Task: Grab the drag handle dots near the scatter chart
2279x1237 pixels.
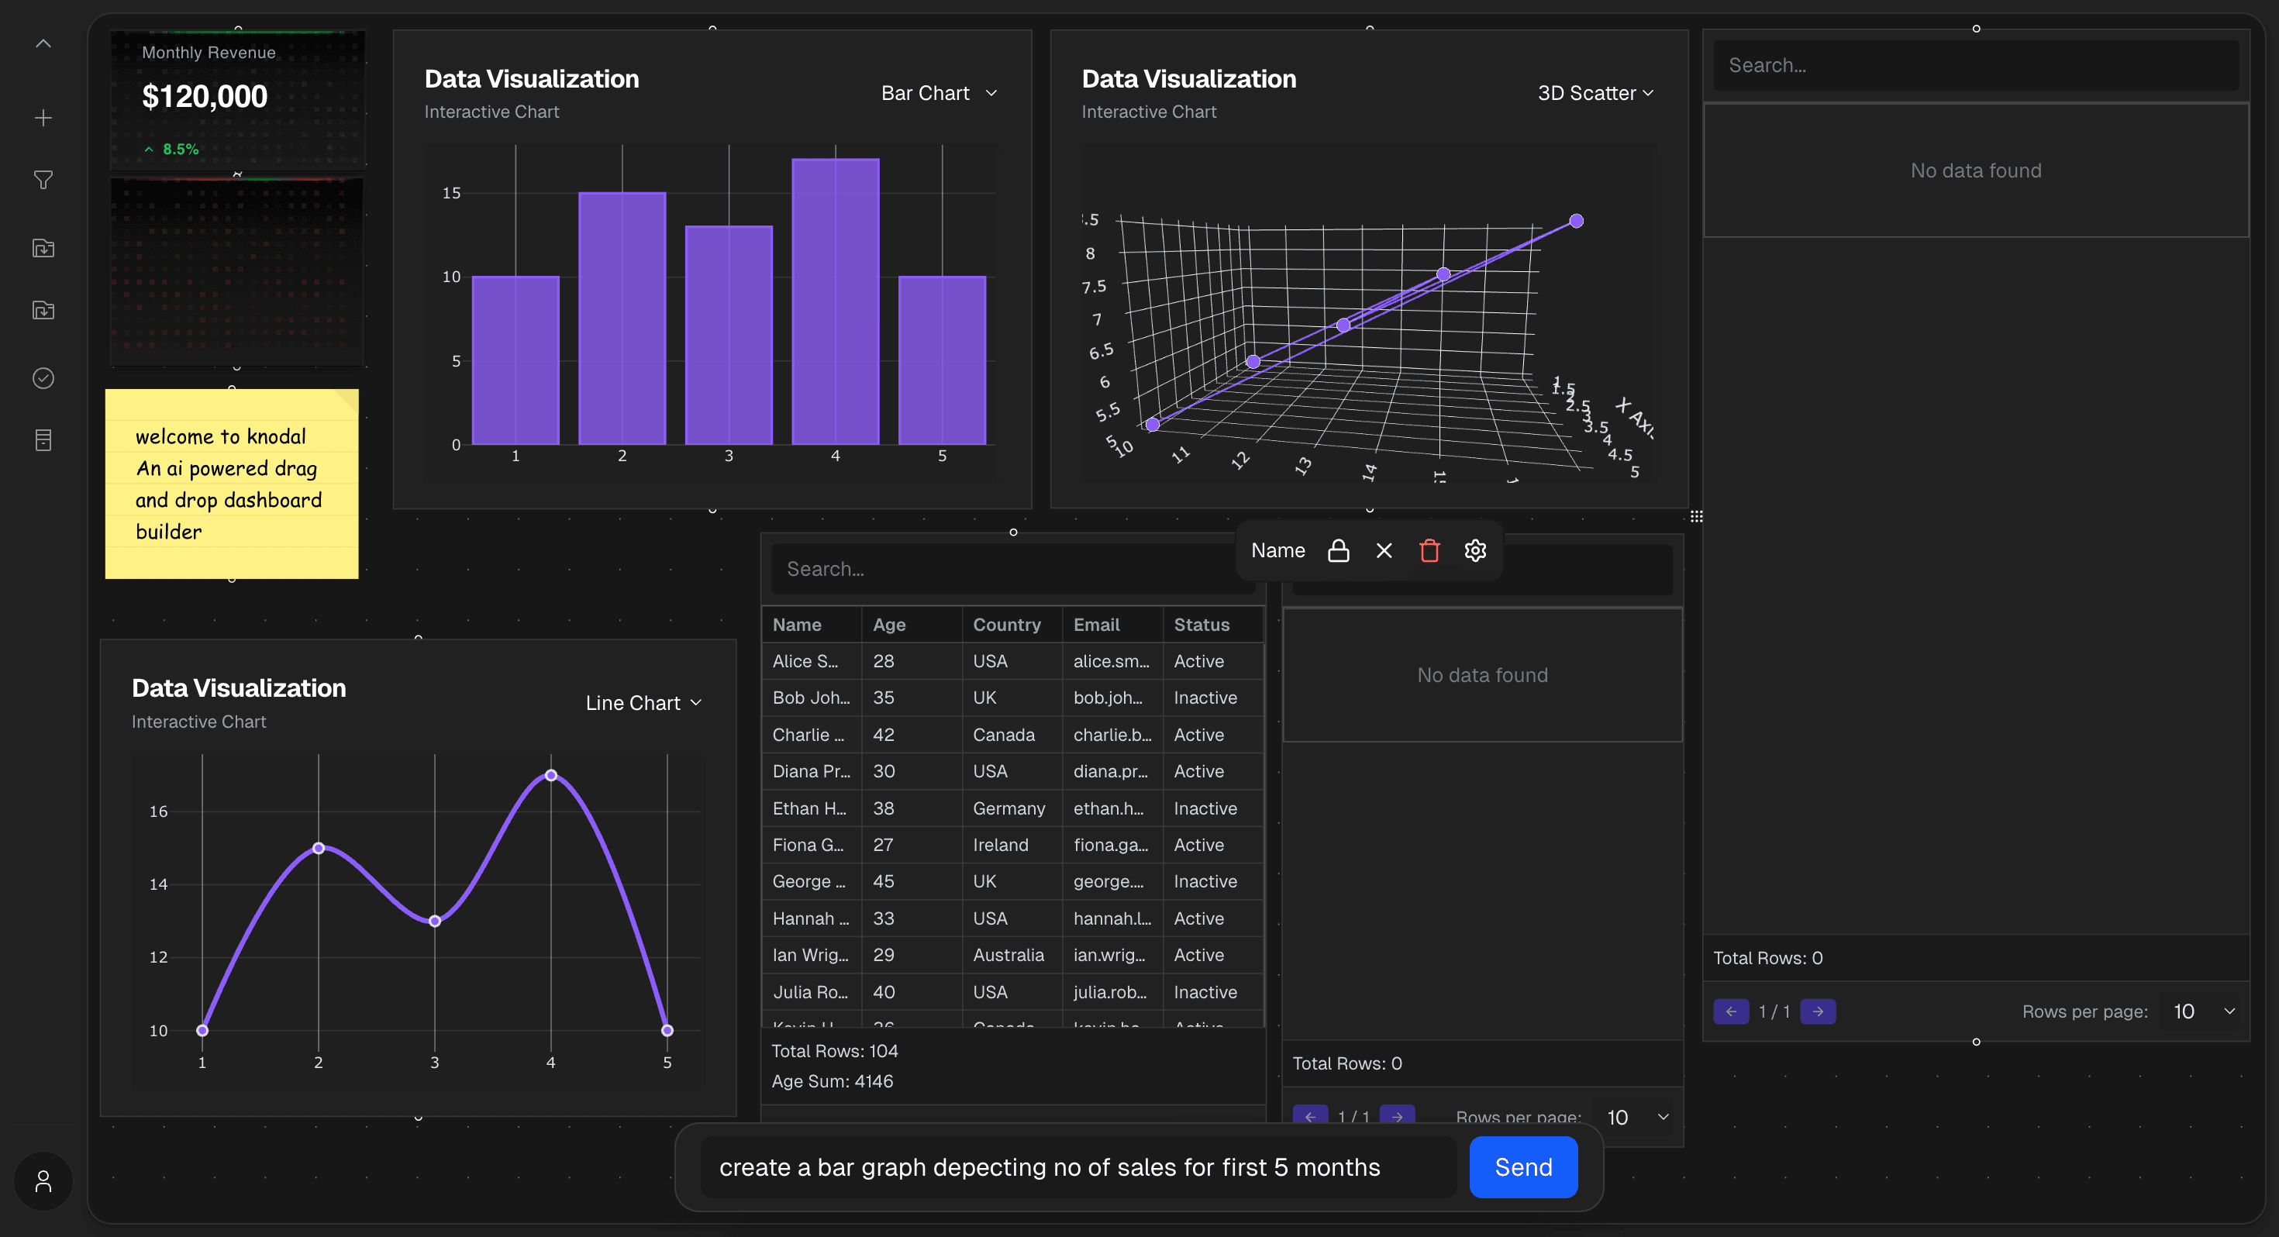Action: point(1697,516)
